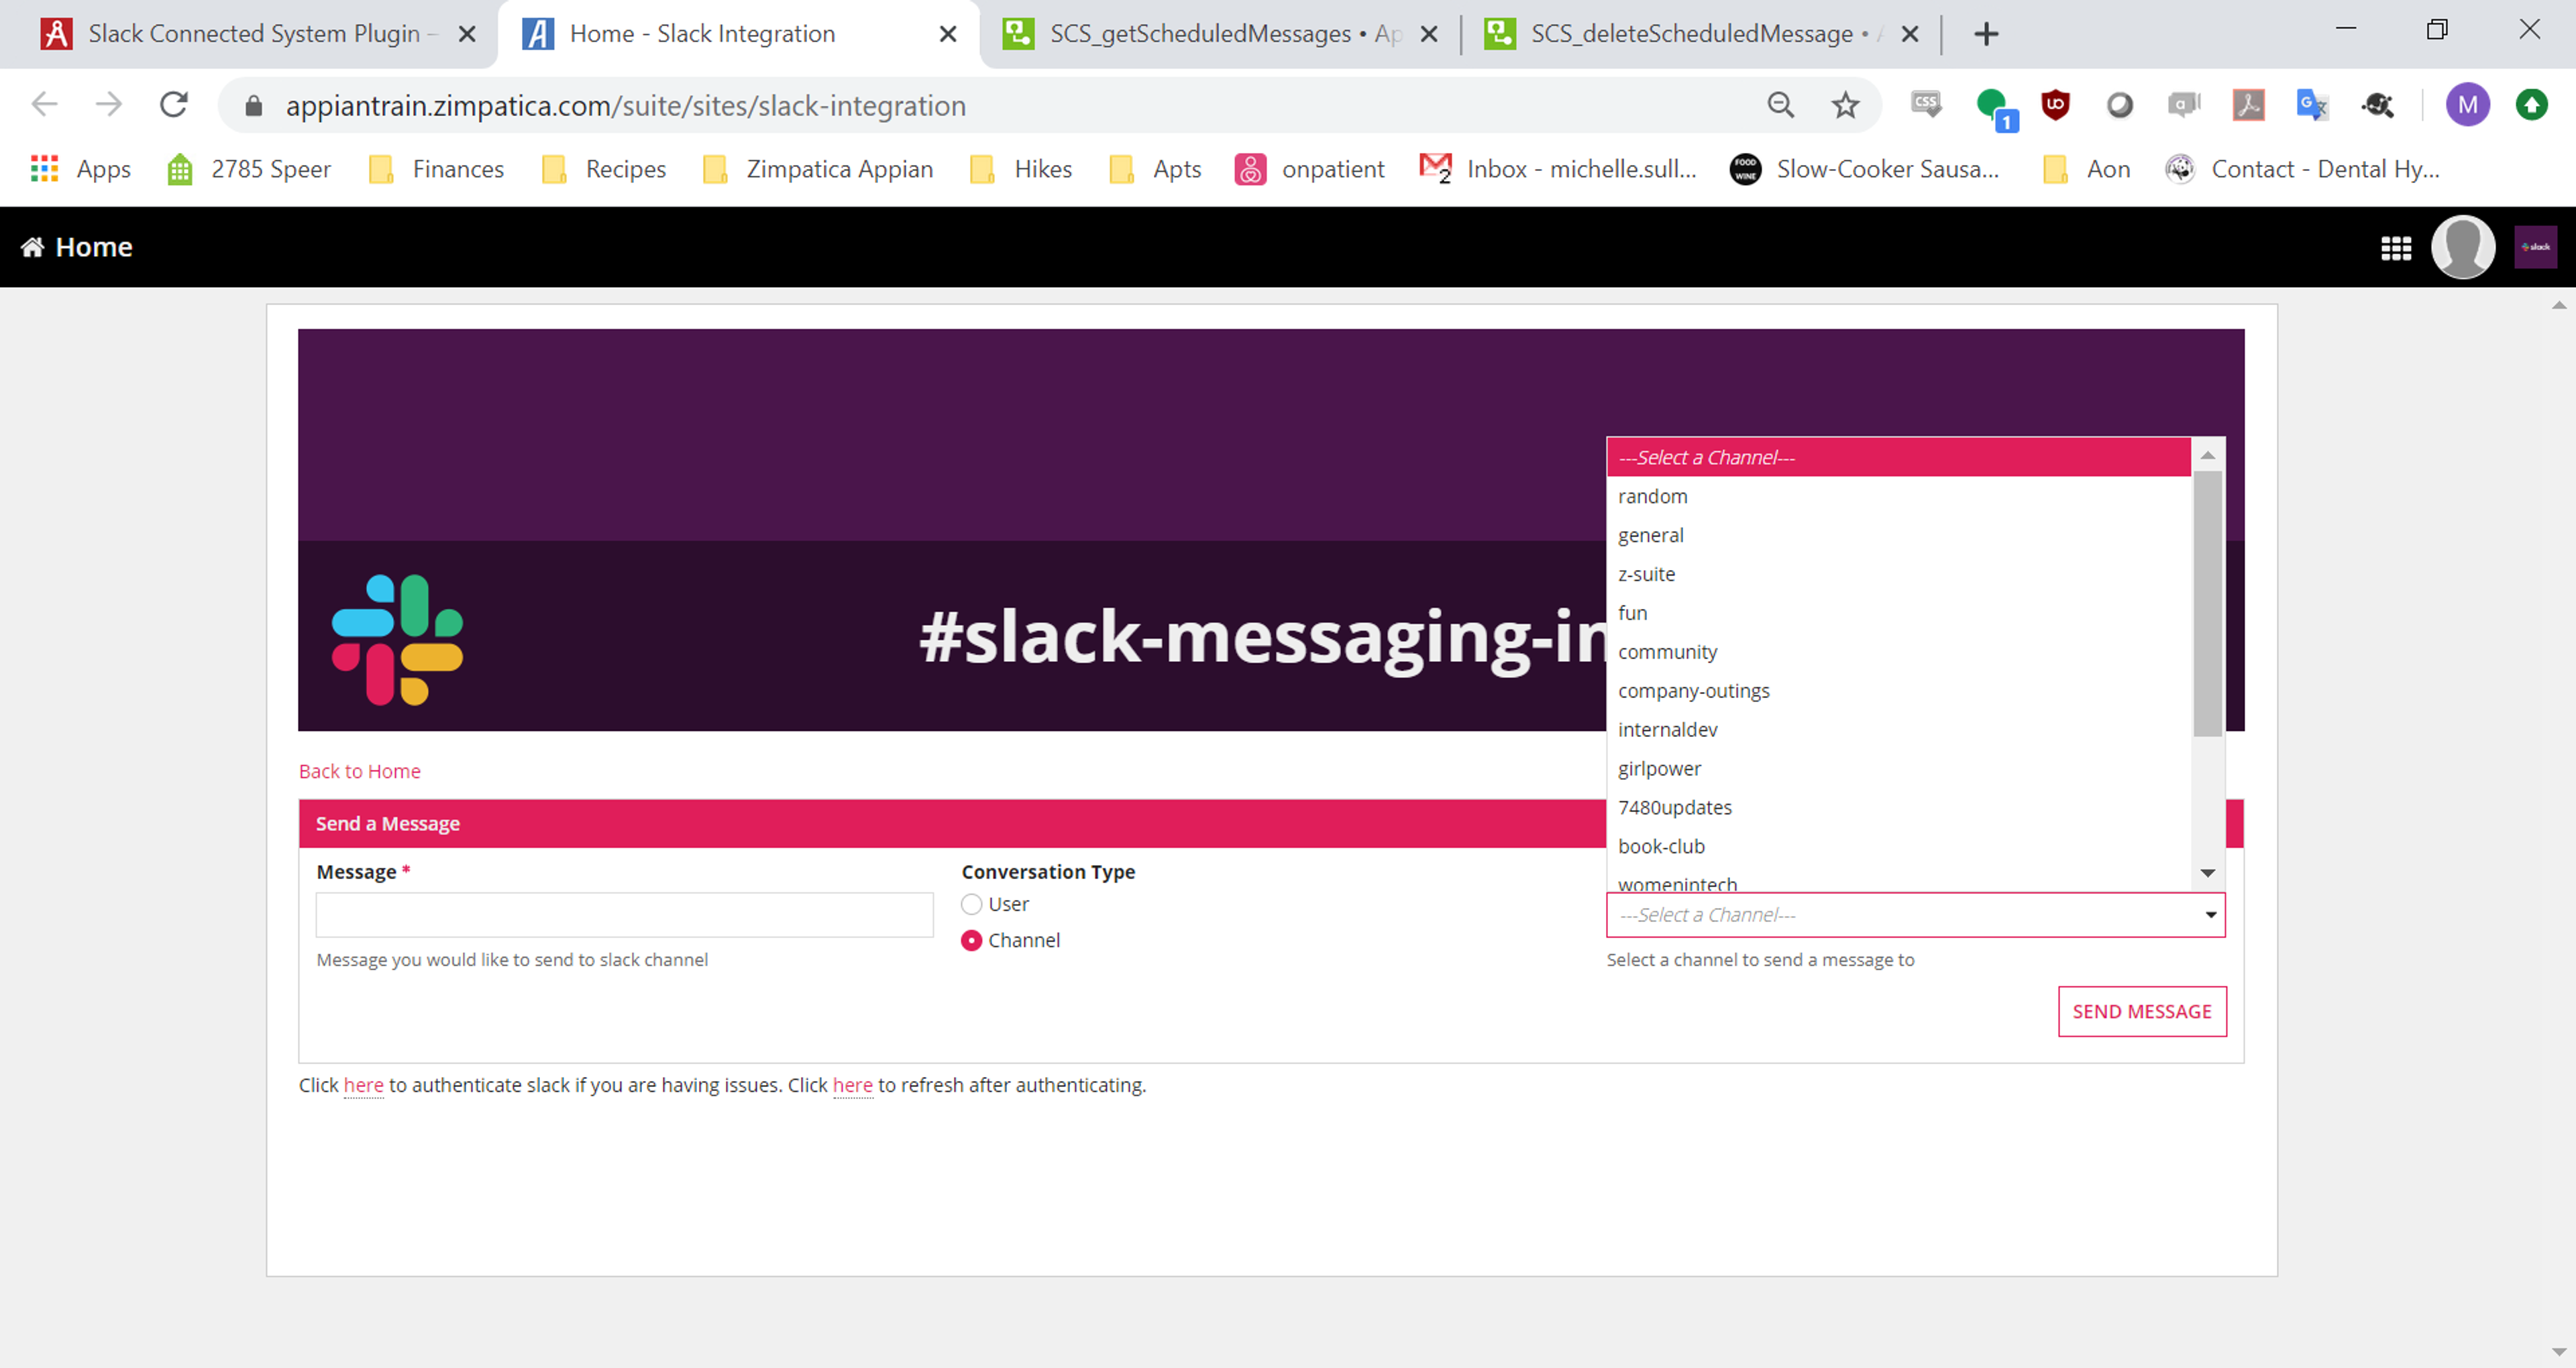This screenshot has height=1368, width=2576.
Task: Reload the current page
Action: 174,105
